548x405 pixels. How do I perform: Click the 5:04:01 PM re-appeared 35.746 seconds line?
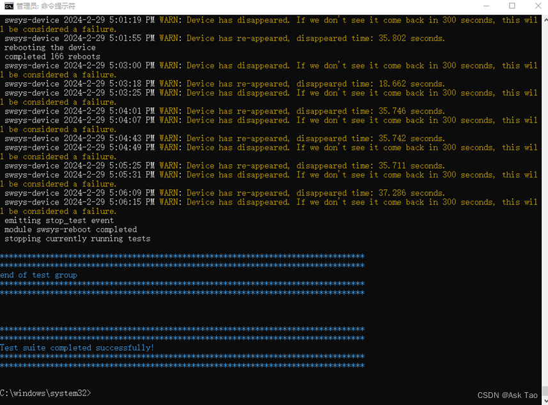click(224, 111)
